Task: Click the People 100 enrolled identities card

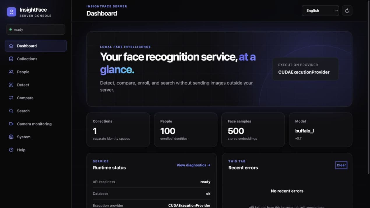Action: coord(186,130)
